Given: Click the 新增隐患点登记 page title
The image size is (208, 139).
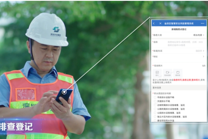Looking at the screenshot, I should click(x=179, y=29).
